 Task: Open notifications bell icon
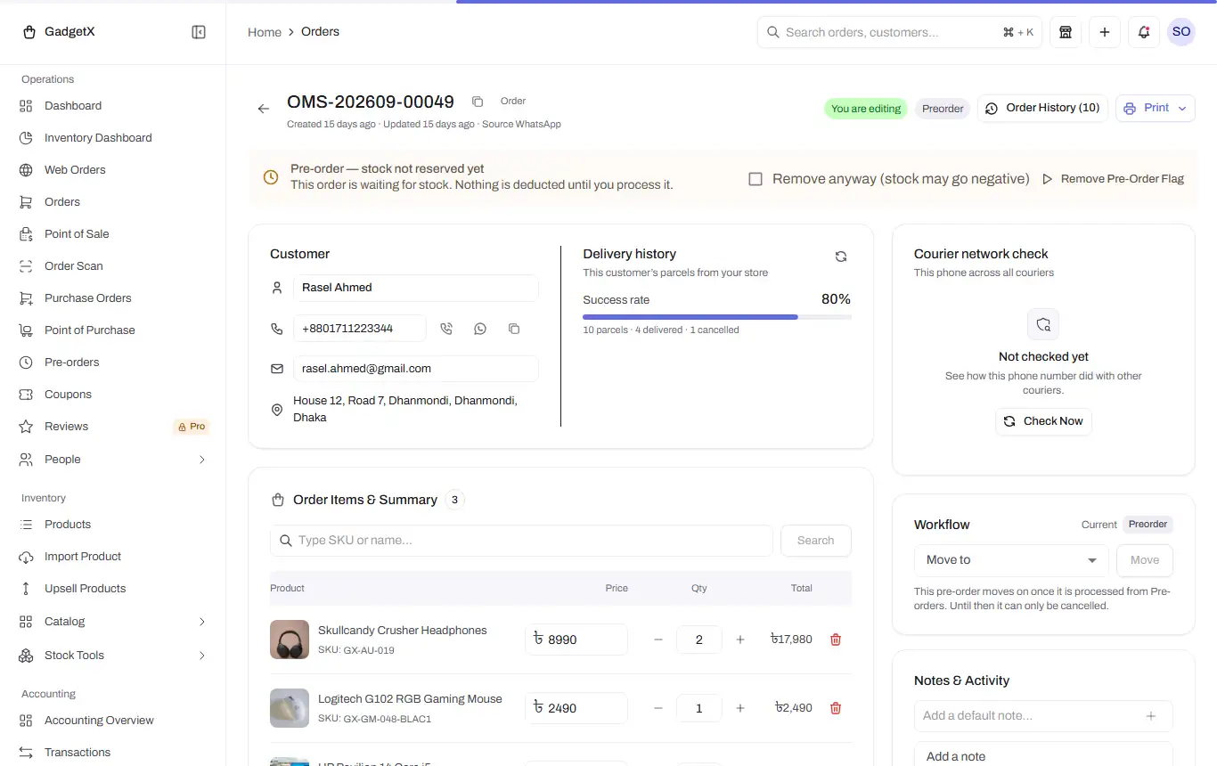click(1144, 32)
